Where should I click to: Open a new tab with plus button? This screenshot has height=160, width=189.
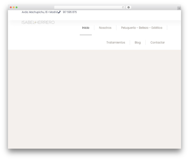(179, 8)
